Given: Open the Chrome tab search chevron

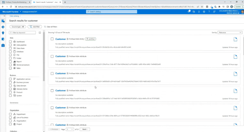Looking at the screenshot, I should click(x=225, y=2).
